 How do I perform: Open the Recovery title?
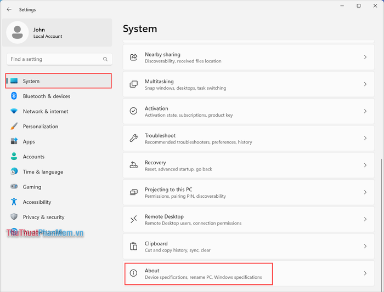pyautogui.click(x=155, y=162)
